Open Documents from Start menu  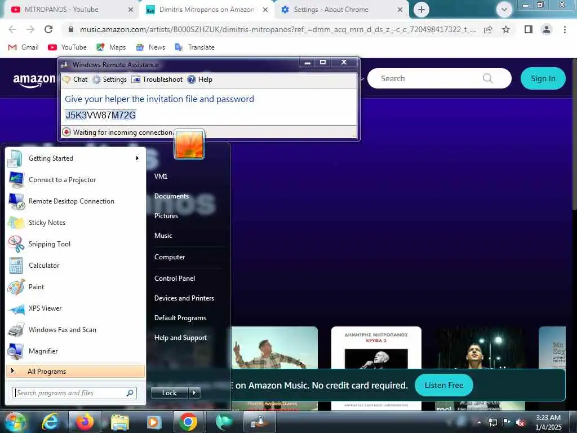coord(171,196)
